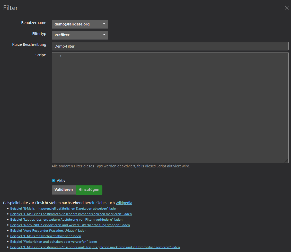Close the Filter dialog with the X
The width and height of the screenshot is (291, 252).
pos(287,8)
